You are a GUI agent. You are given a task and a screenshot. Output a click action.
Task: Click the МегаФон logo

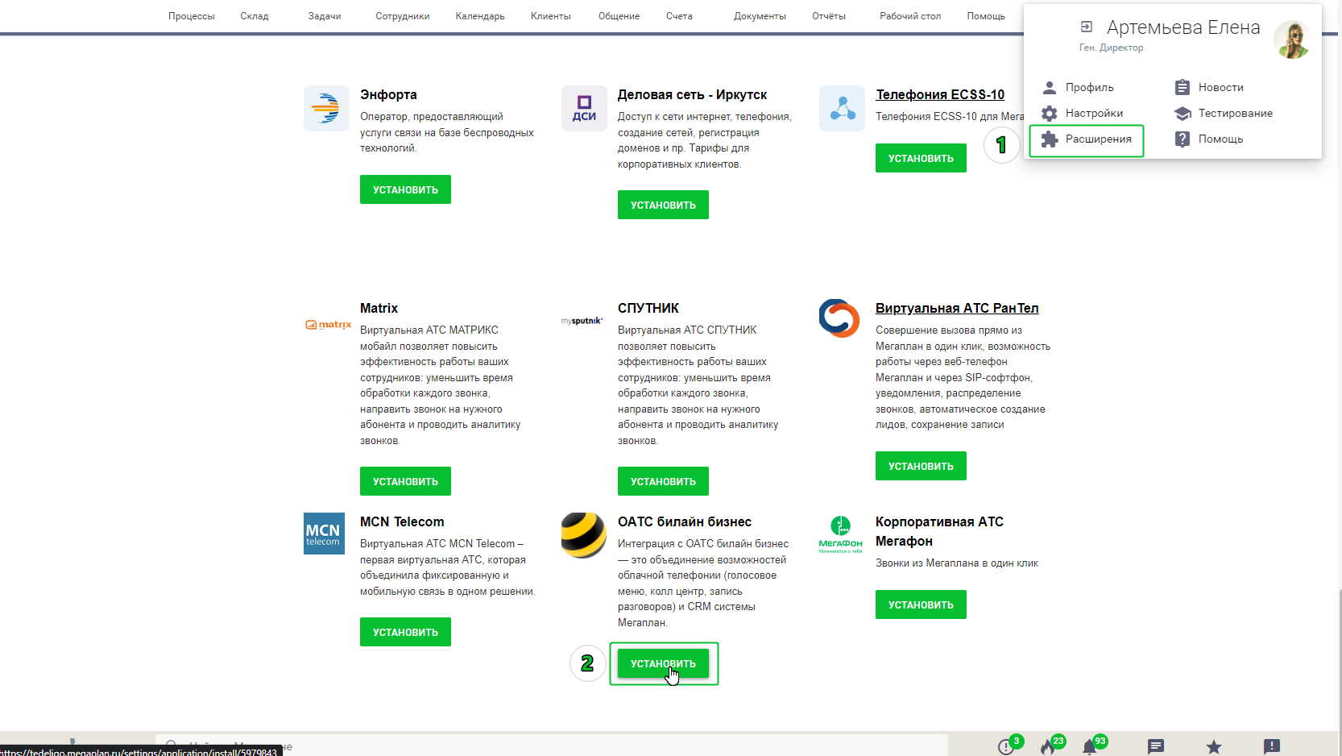tap(840, 534)
